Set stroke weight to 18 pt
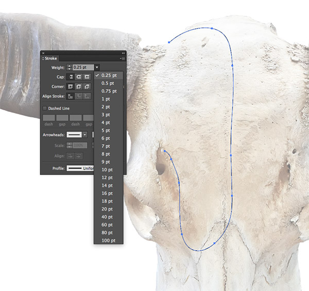This screenshot has width=309, height=291. click(109, 201)
